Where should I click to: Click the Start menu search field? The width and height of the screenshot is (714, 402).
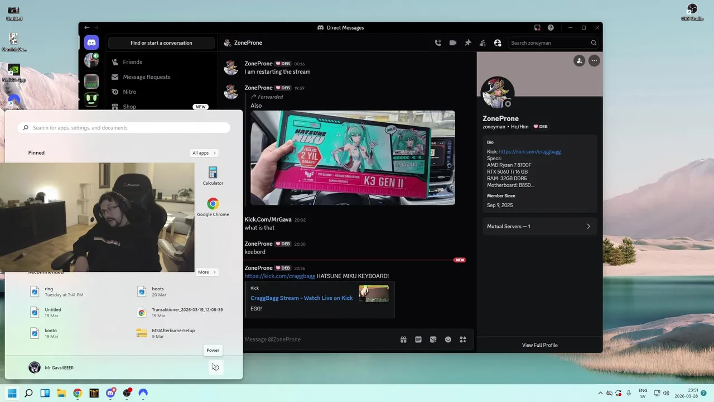tap(124, 128)
